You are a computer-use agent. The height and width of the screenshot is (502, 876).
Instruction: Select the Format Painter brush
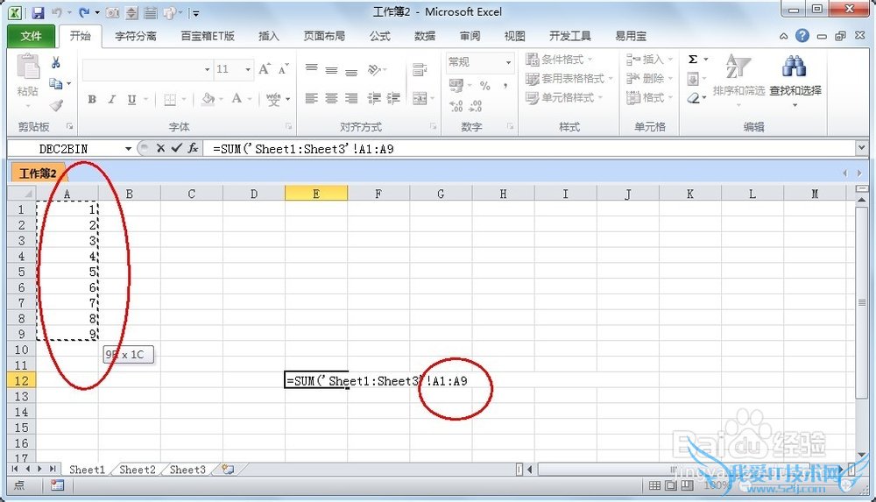coord(56,104)
